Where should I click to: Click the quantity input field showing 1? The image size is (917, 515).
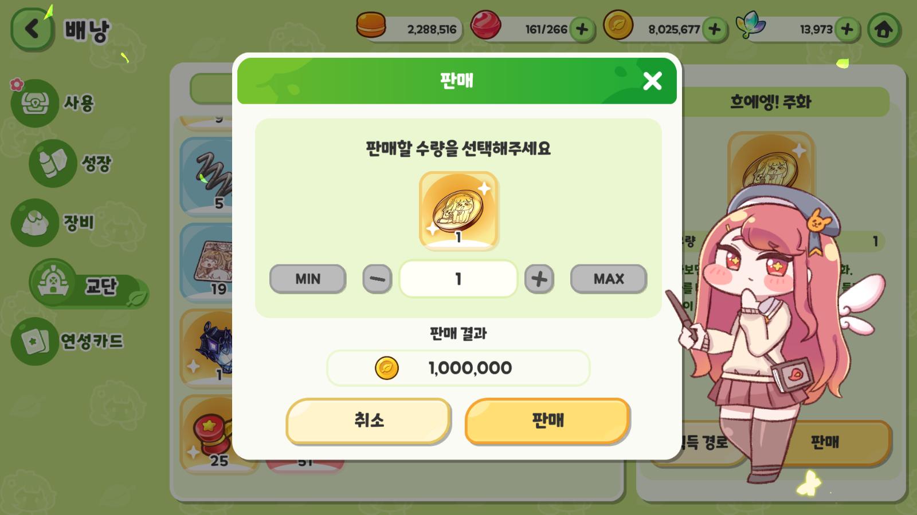coord(458,279)
